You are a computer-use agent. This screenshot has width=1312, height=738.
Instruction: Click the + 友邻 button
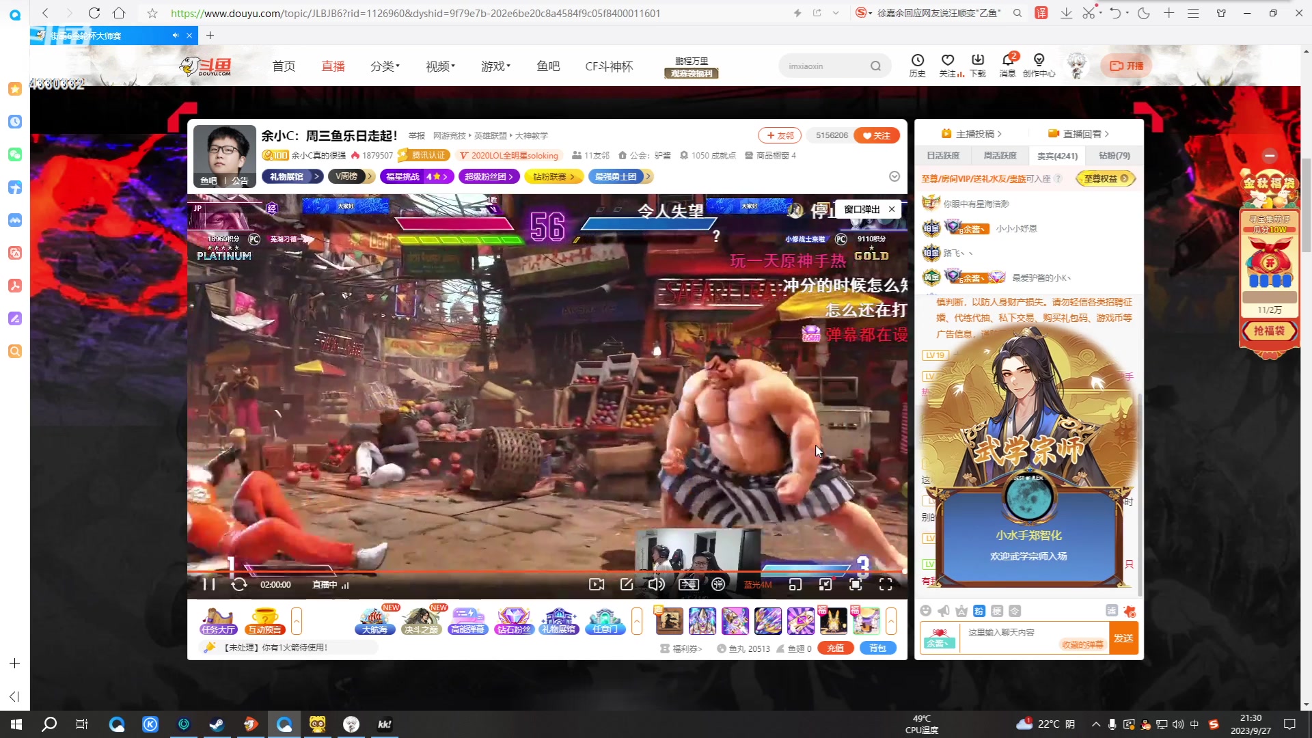[x=780, y=135]
